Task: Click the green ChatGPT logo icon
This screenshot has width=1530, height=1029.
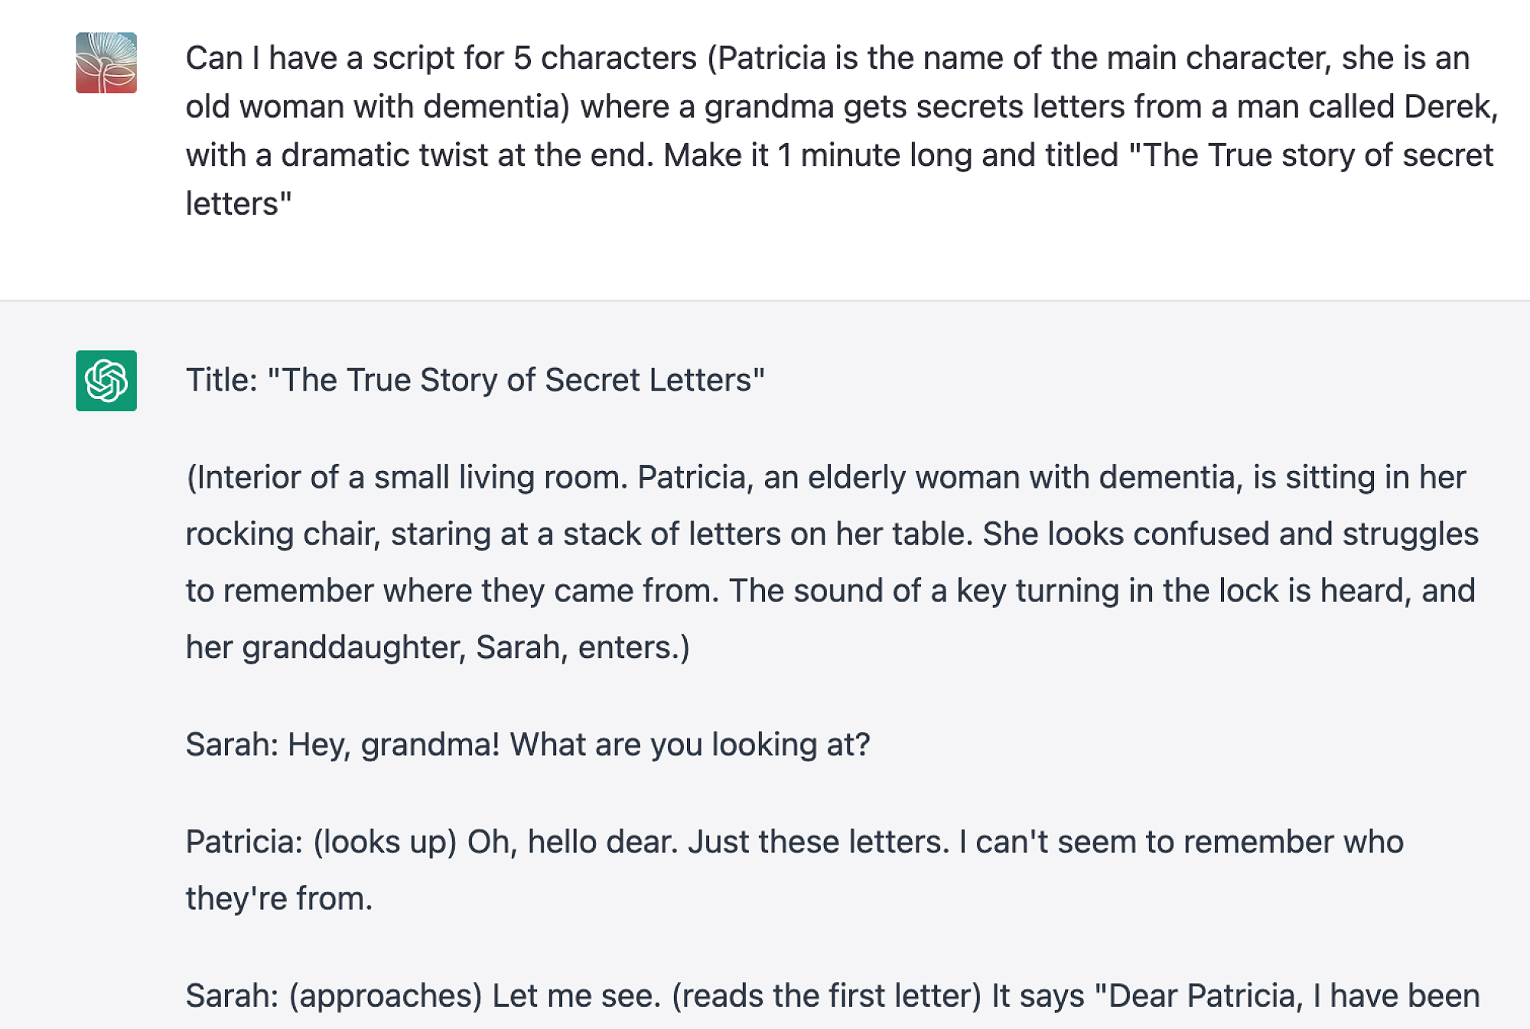Action: (106, 381)
